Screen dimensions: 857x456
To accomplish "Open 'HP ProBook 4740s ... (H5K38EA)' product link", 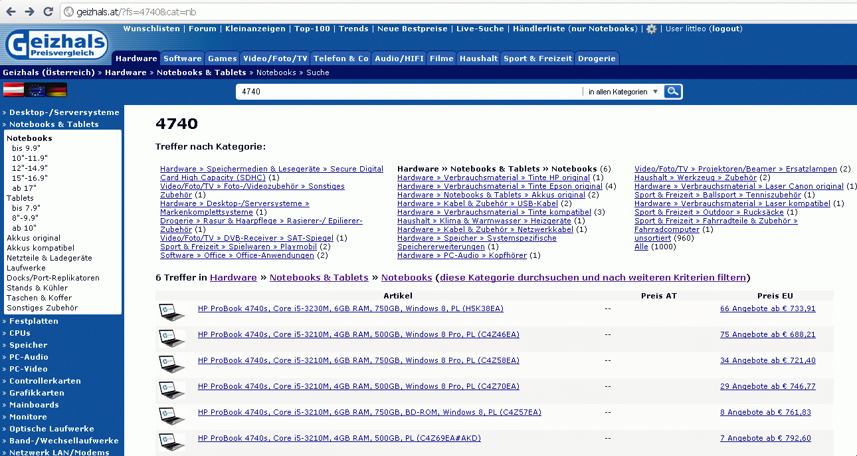I will click(x=351, y=308).
